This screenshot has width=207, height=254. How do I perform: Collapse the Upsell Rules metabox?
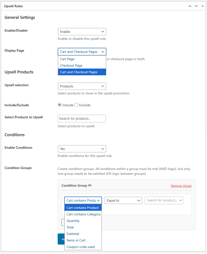pyautogui.click(x=202, y=6)
